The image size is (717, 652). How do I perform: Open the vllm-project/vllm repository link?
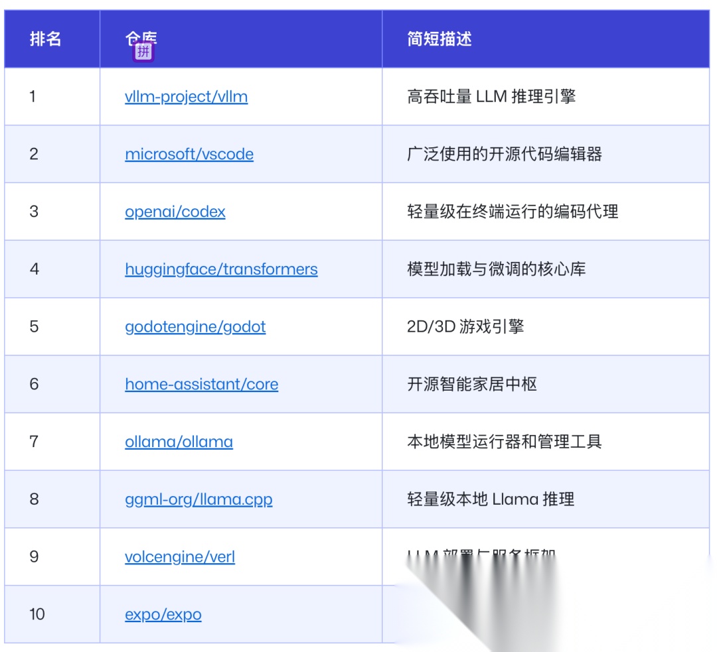point(186,97)
